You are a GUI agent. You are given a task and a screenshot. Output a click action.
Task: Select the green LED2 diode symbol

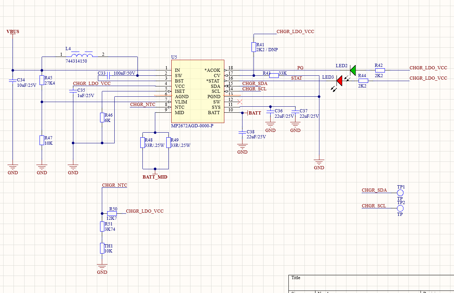(353, 70)
